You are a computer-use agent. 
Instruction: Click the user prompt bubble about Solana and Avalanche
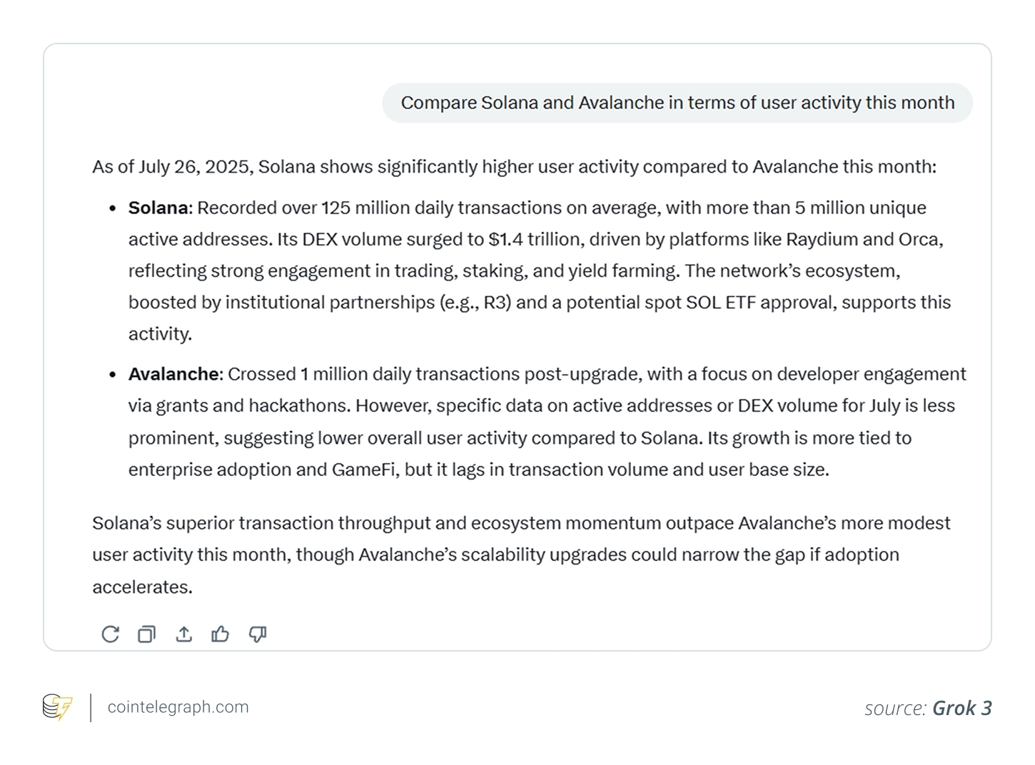677,103
